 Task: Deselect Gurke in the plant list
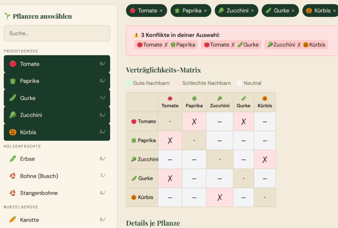[x=57, y=98]
